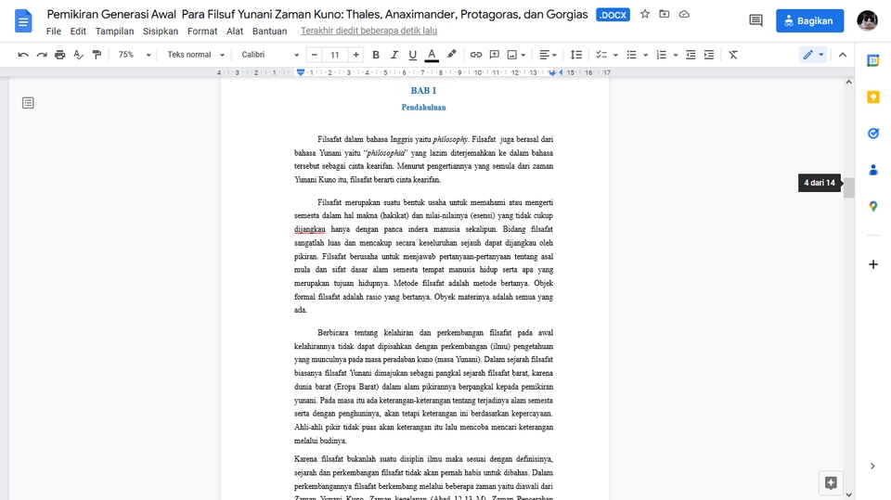Viewport: 891px width, 500px height.
Task: Open the insert image dropdown arrow
Action: [523, 55]
